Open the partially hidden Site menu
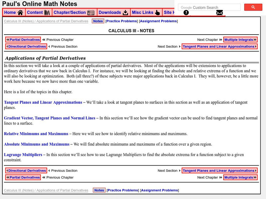The width and height of the screenshot is (266, 199). [169, 12]
